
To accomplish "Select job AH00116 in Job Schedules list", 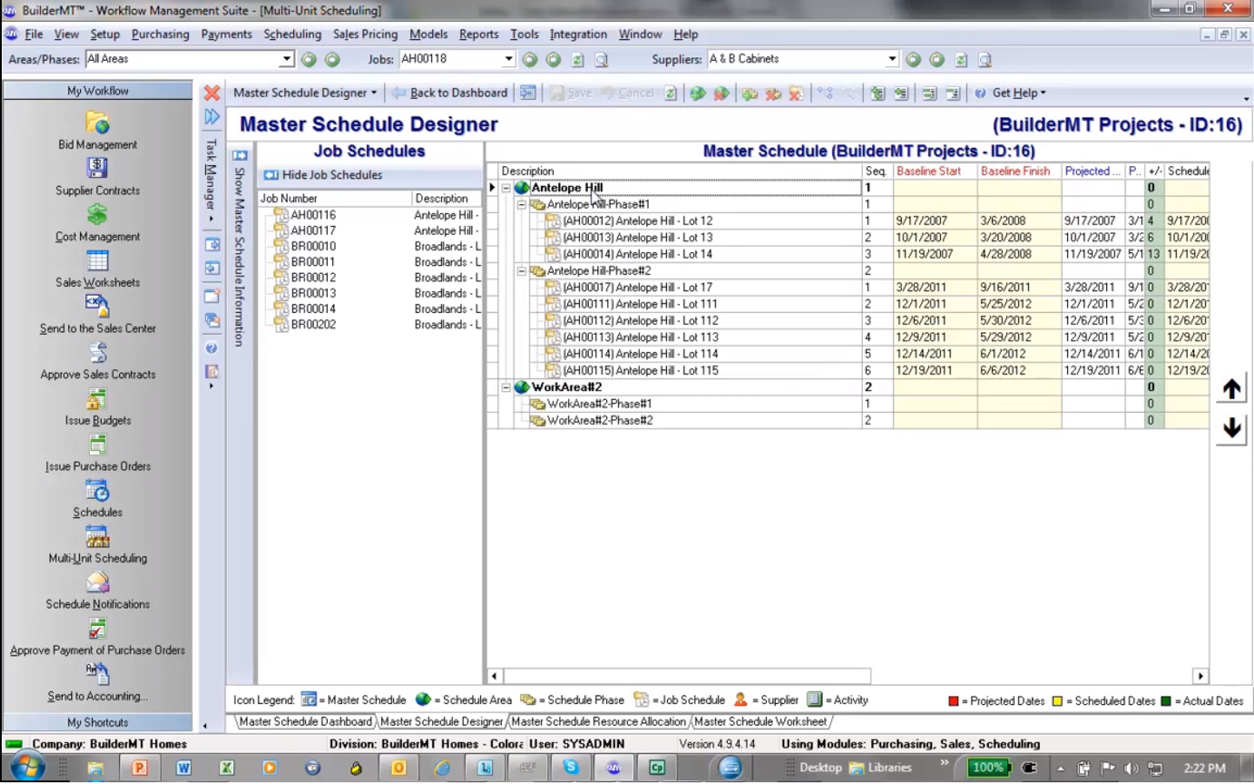I will point(313,215).
